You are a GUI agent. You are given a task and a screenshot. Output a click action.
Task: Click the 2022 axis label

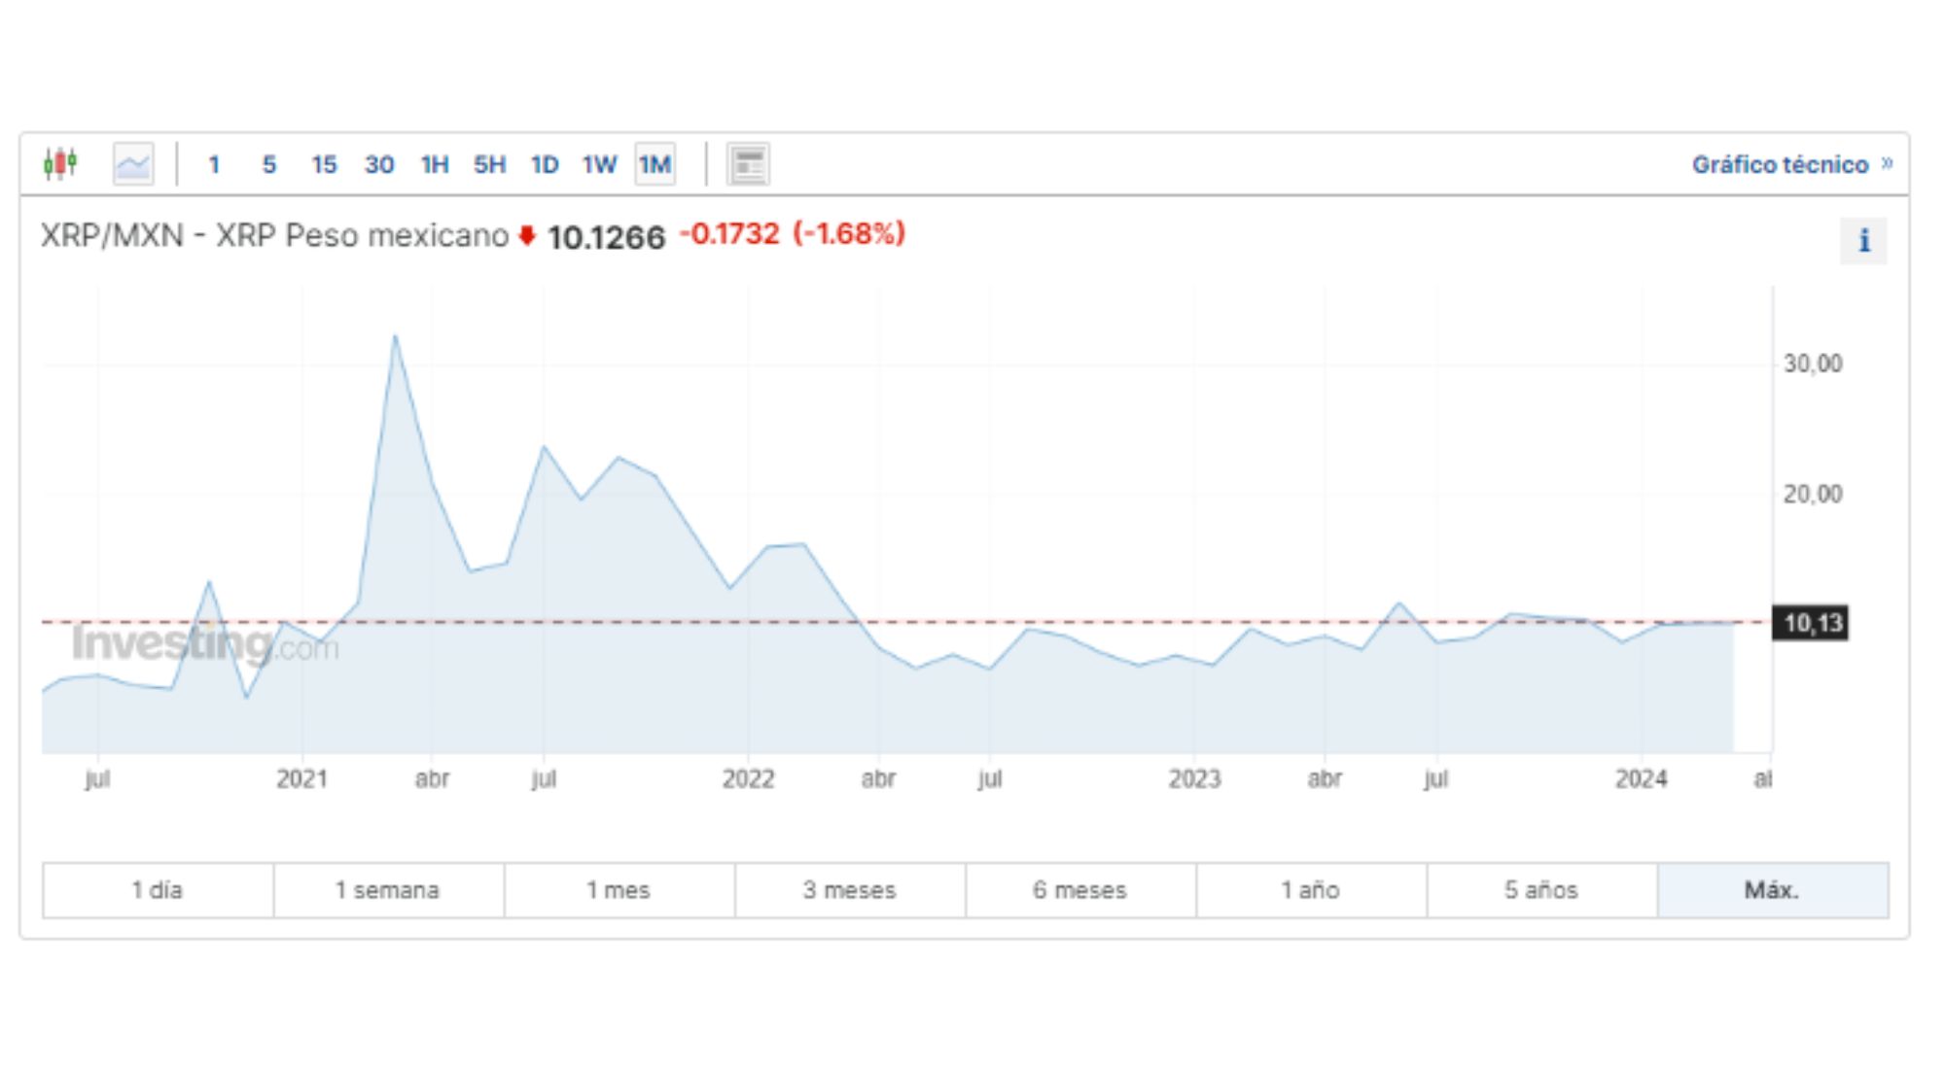(x=748, y=778)
